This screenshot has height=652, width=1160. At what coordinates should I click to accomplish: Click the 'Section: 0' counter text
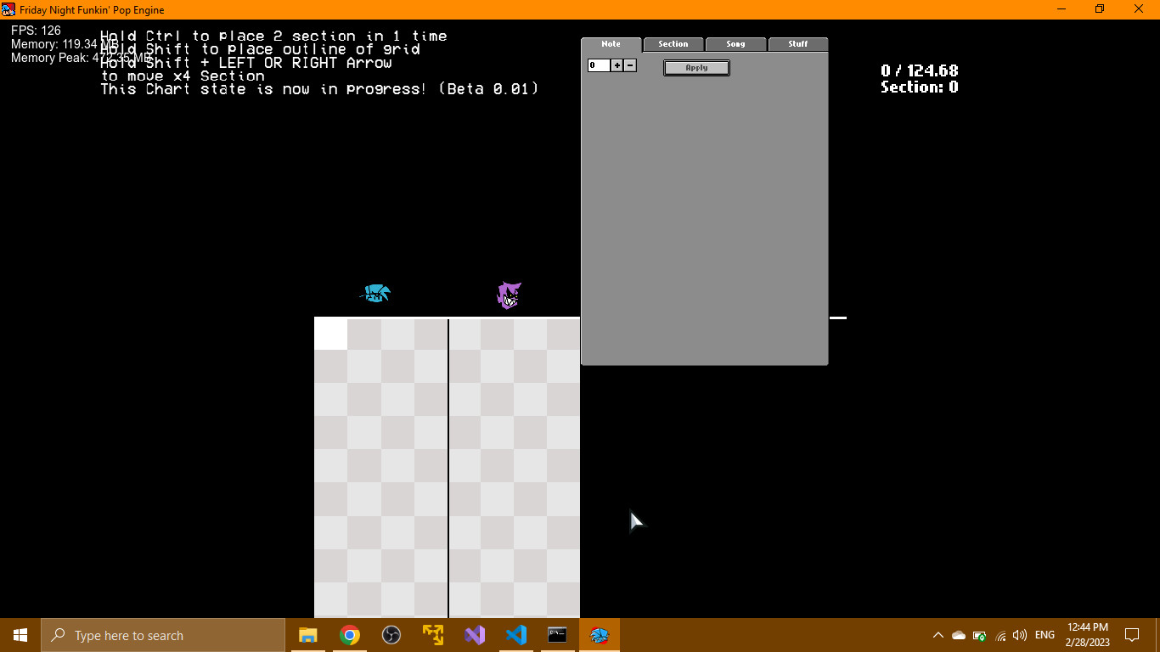point(919,87)
